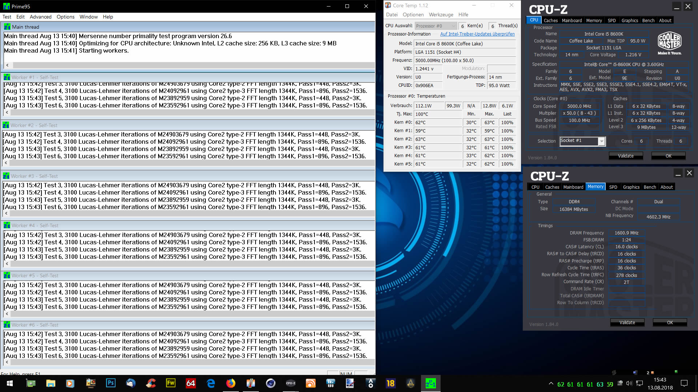The width and height of the screenshot is (698, 392).
Task: Click the CPU-Z taskbar icon
Action: tap(290, 383)
